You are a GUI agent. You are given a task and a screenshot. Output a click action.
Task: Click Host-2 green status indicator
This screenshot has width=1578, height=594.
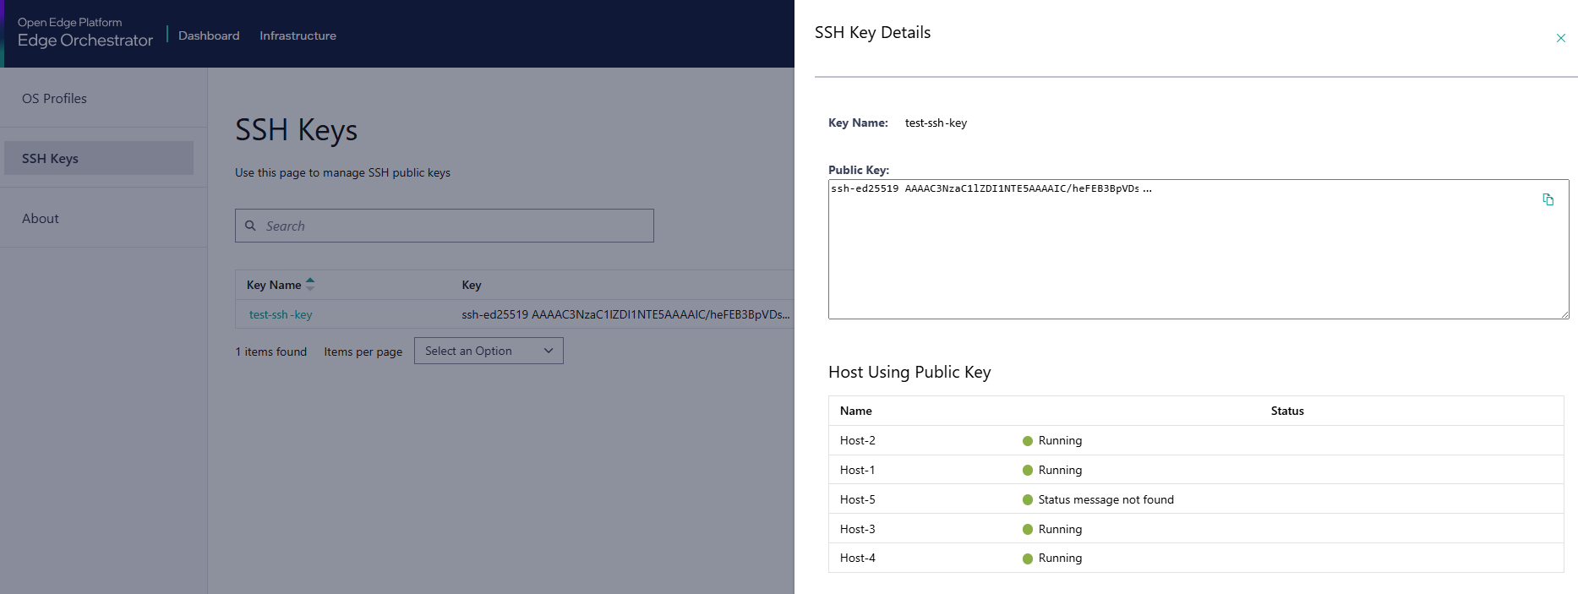pyautogui.click(x=1028, y=441)
